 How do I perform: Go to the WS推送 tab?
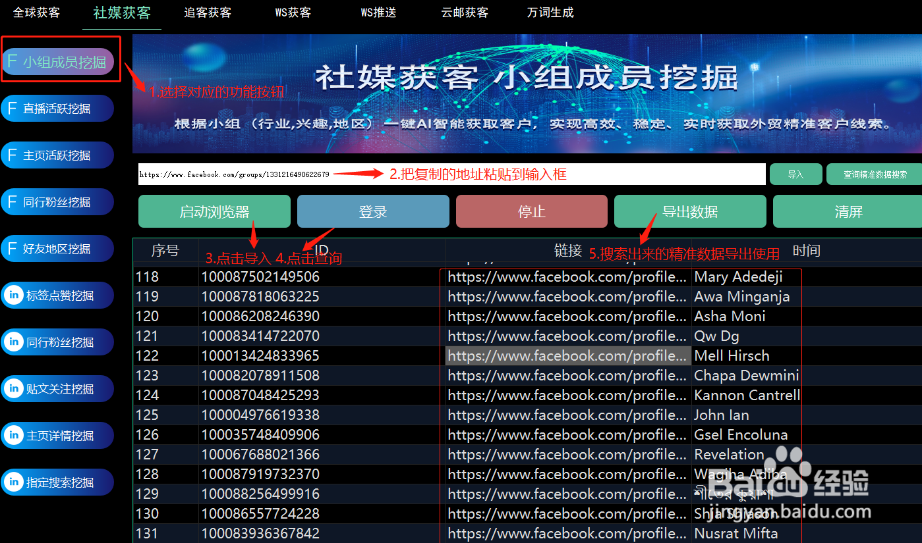coord(379,13)
